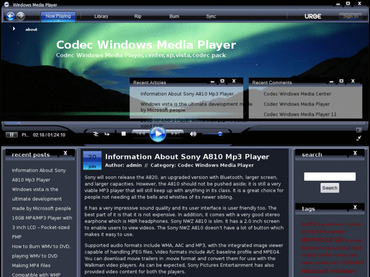Open Making MP4 Files Compatible post
Screen dimensions: 370x277
click(36, 270)
